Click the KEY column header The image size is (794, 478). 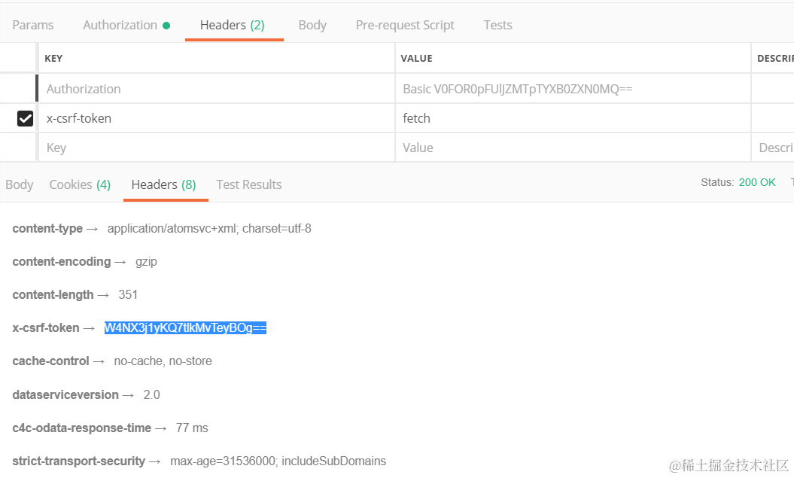click(x=53, y=58)
